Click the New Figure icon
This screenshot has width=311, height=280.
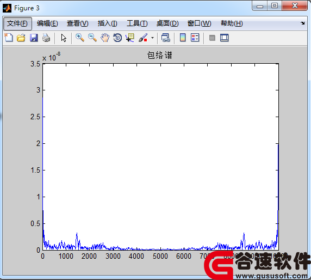(x=9, y=38)
